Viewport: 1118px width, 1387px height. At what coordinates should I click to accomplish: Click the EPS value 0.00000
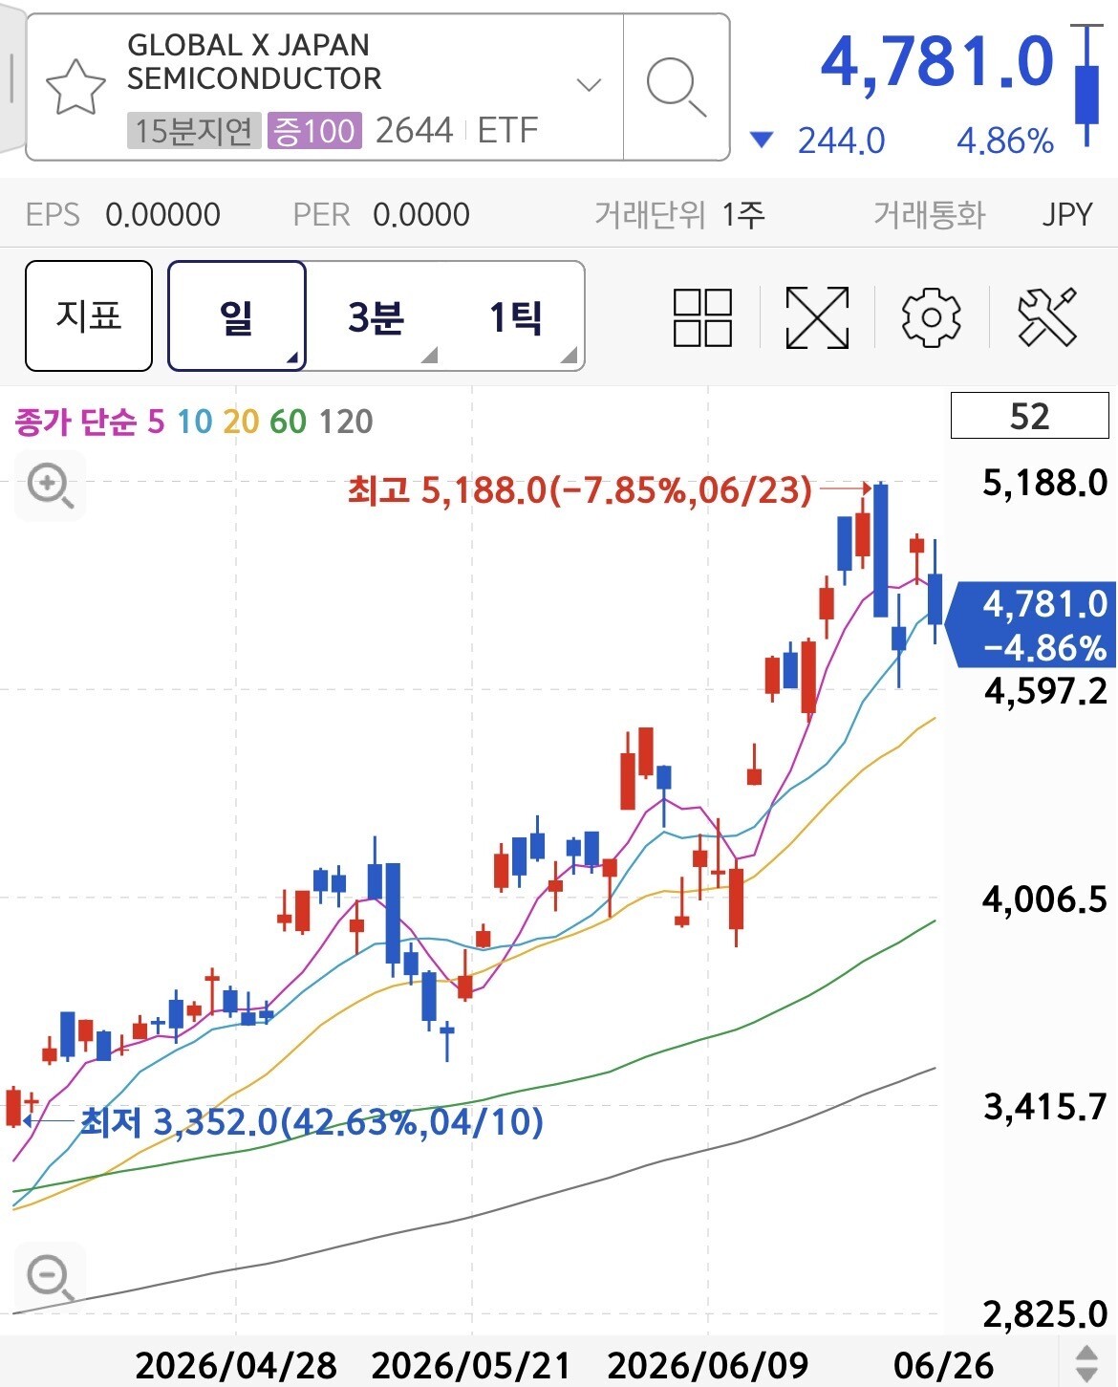click(162, 214)
